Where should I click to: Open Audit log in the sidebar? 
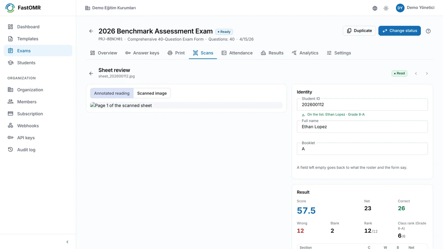click(38, 150)
